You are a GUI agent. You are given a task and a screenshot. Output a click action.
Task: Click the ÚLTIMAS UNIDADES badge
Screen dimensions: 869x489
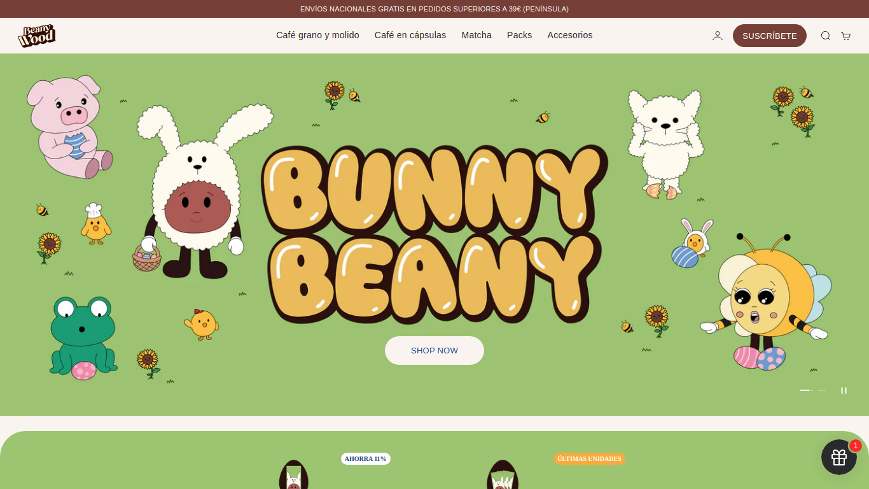pyautogui.click(x=589, y=458)
